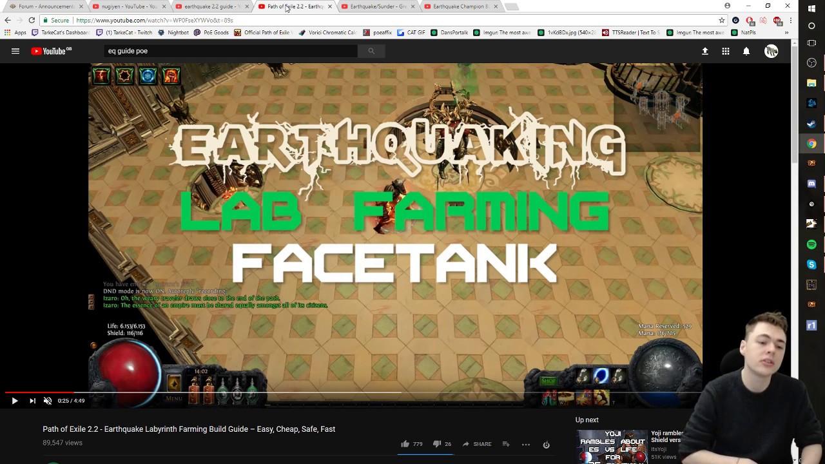Open Cortana circle on the taskbar
825x464 pixels.
coord(811,26)
